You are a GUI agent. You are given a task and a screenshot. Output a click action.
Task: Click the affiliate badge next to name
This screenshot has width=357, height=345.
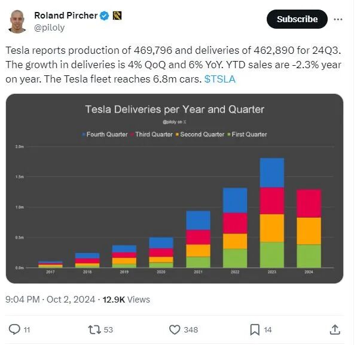pyautogui.click(x=117, y=16)
